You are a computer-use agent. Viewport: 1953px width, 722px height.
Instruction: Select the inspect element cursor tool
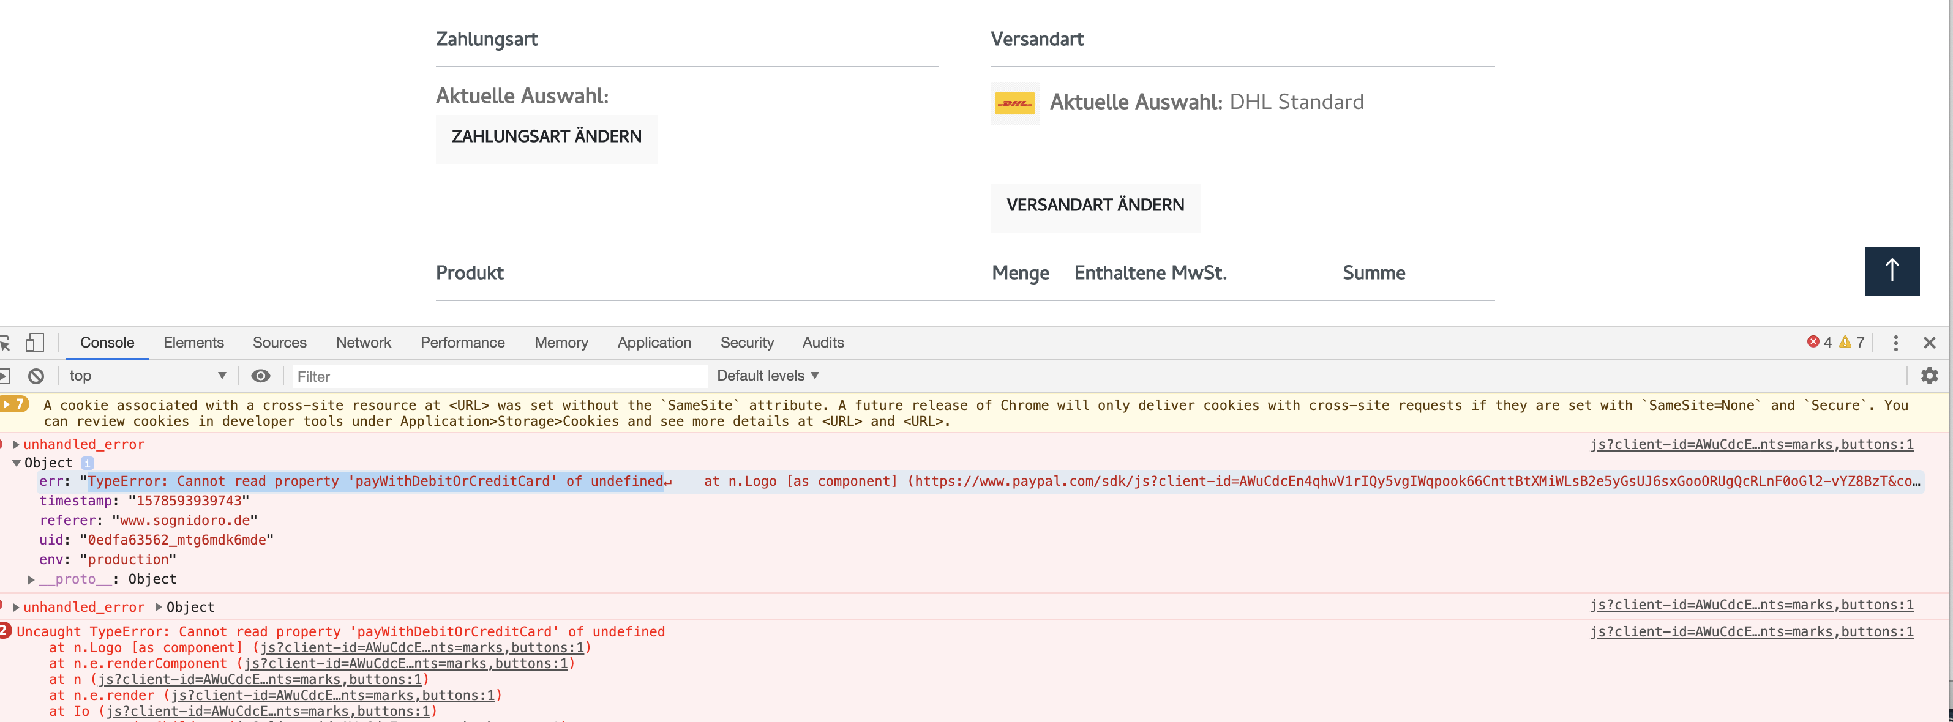[6, 343]
